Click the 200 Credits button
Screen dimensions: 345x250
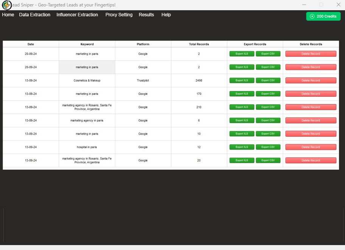323,16
